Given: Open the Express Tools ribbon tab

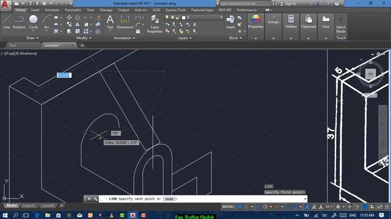Looking at the screenshot, I should [x=176, y=10].
